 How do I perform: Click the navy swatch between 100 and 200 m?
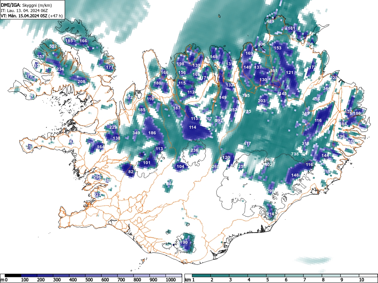tap(29, 275)
